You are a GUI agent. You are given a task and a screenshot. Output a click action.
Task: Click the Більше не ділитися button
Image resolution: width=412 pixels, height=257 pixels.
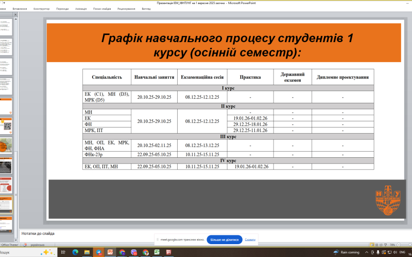click(224, 240)
